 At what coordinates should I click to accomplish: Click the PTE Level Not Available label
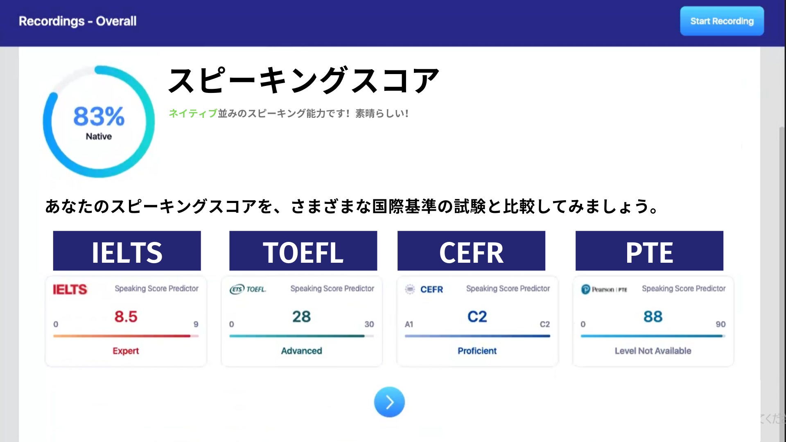point(653,351)
